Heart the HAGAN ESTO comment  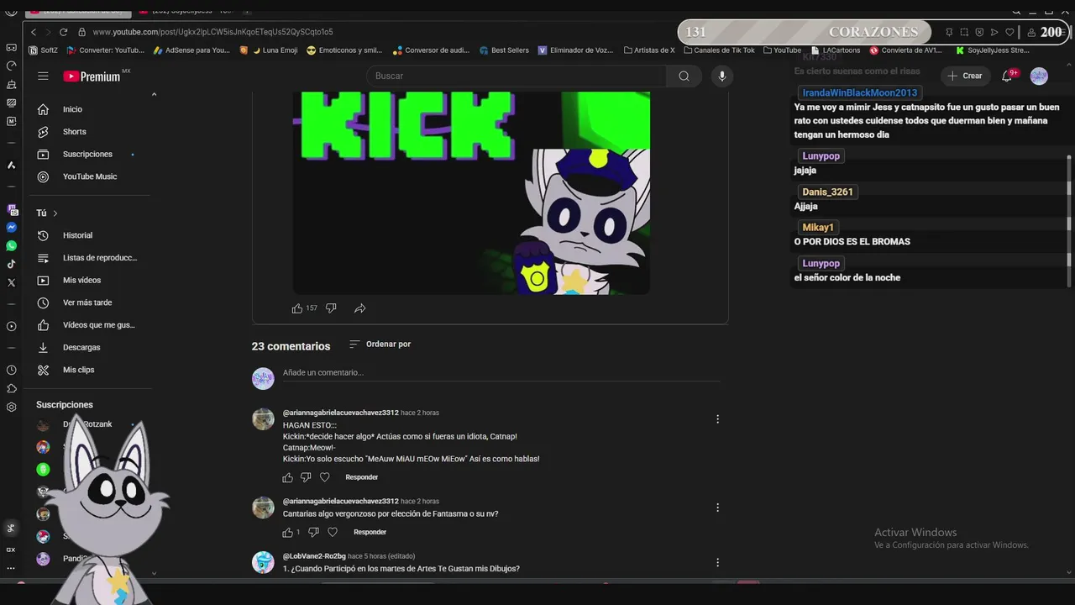tap(325, 477)
